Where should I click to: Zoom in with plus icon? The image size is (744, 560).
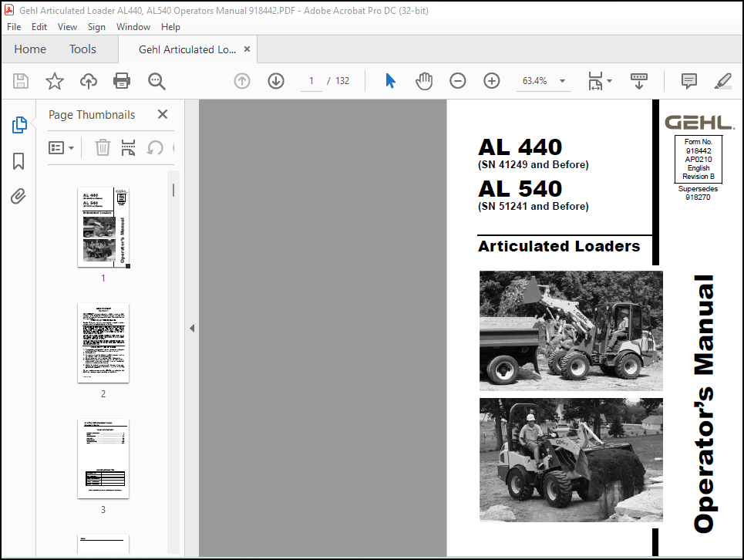pyautogui.click(x=492, y=81)
